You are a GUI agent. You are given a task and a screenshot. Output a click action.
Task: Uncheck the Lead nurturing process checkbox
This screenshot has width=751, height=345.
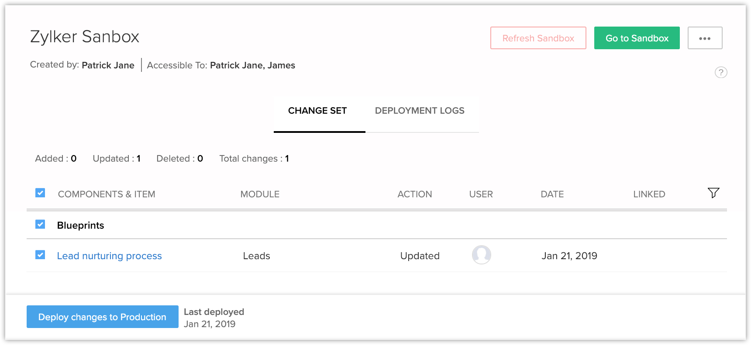[x=40, y=255]
